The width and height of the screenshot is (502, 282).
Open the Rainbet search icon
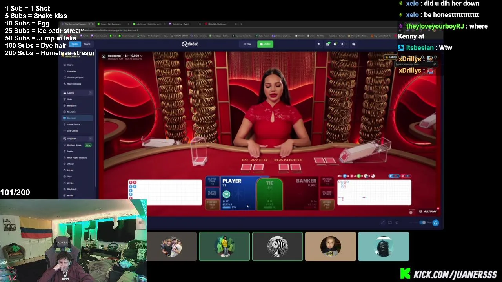click(x=319, y=44)
